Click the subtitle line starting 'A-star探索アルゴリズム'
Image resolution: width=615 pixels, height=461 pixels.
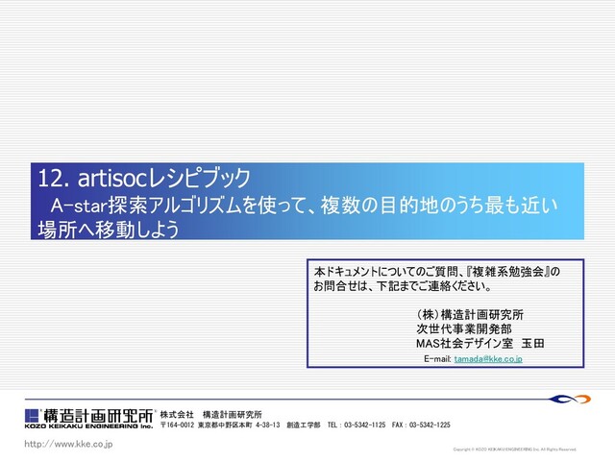[304, 205]
